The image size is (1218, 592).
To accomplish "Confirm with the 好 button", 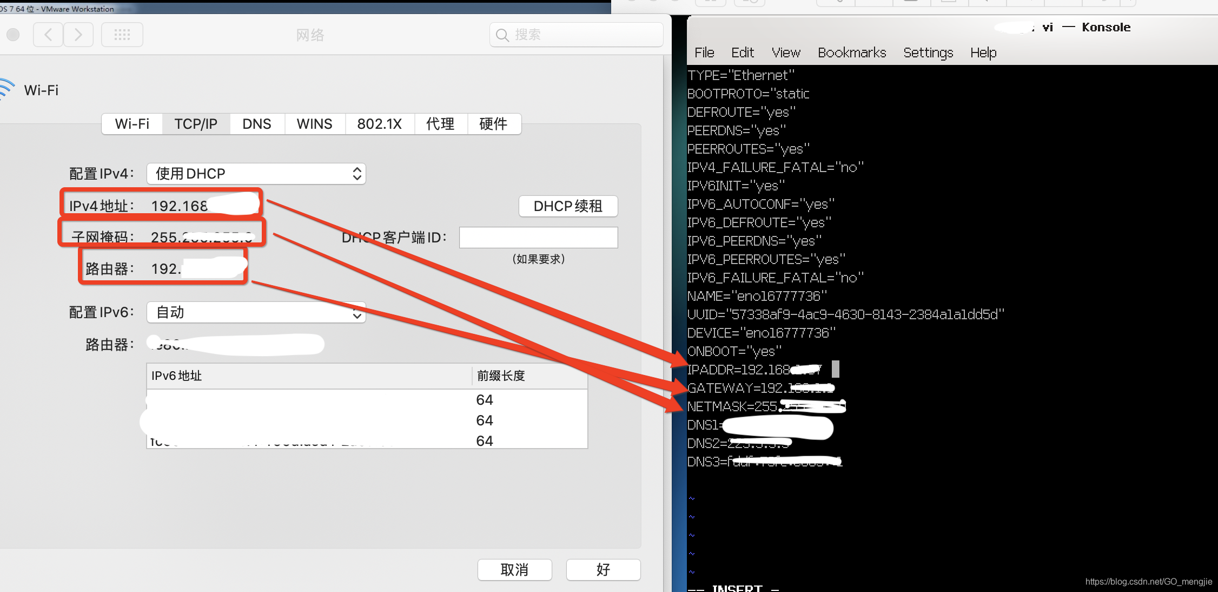I will (603, 569).
